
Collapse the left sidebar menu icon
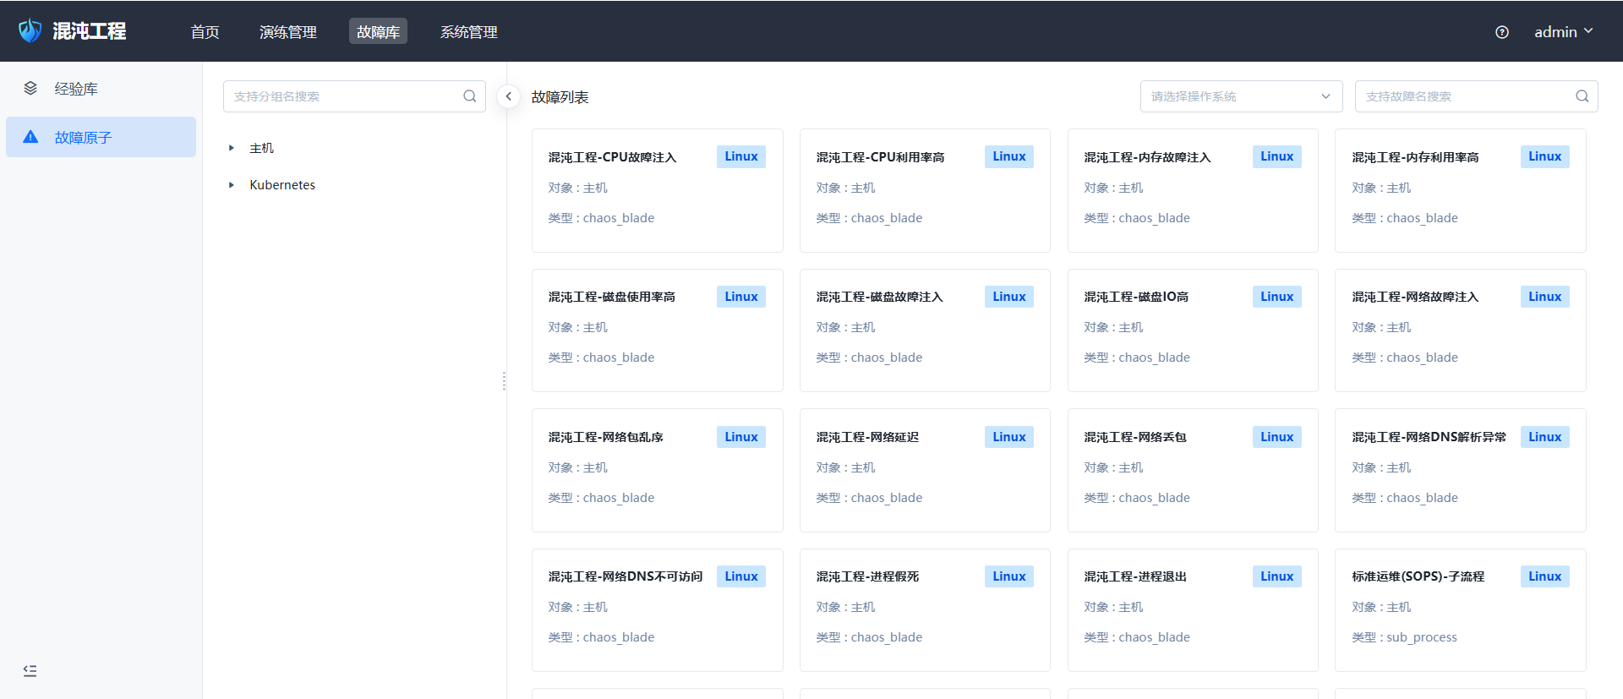30,670
